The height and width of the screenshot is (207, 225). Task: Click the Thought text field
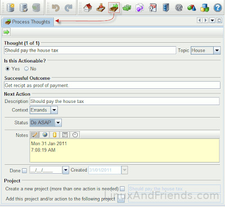[x=90, y=50]
